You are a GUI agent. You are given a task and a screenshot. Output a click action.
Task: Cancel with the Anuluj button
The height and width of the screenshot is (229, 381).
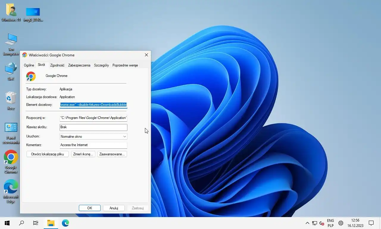pos(114,208)
